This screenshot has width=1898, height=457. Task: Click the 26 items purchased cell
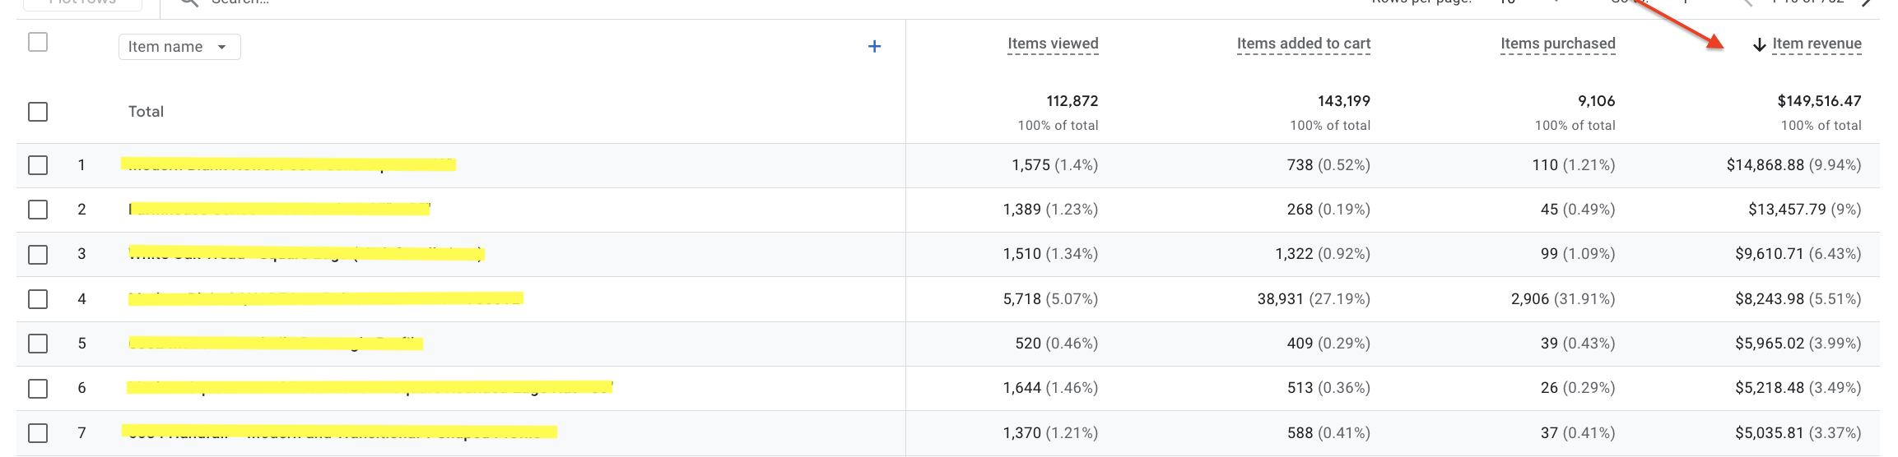1578,388
